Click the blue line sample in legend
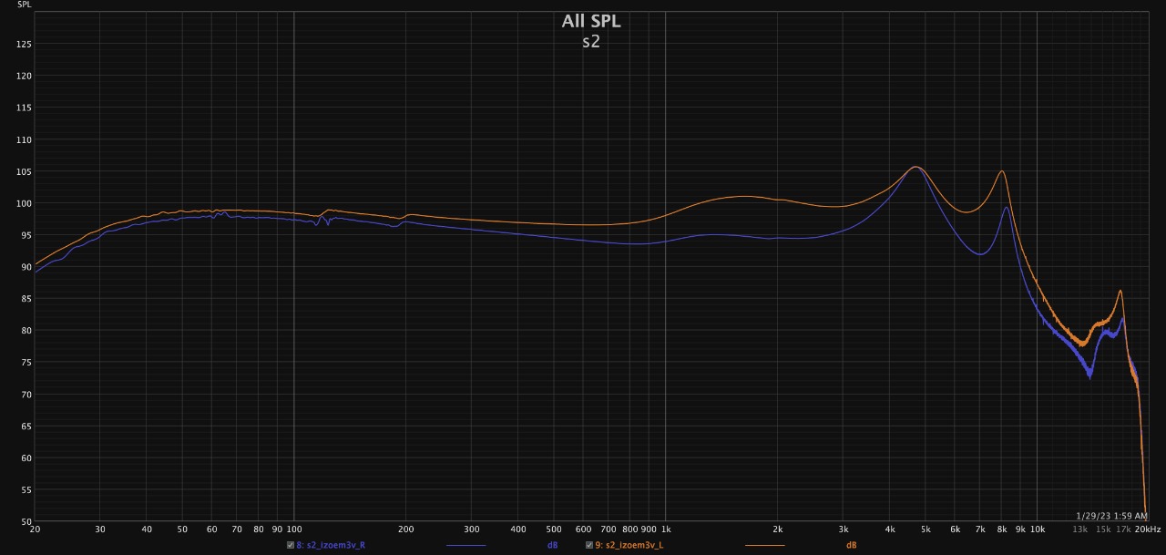Viewport: 1166px width, 555px height. point(465,545)
